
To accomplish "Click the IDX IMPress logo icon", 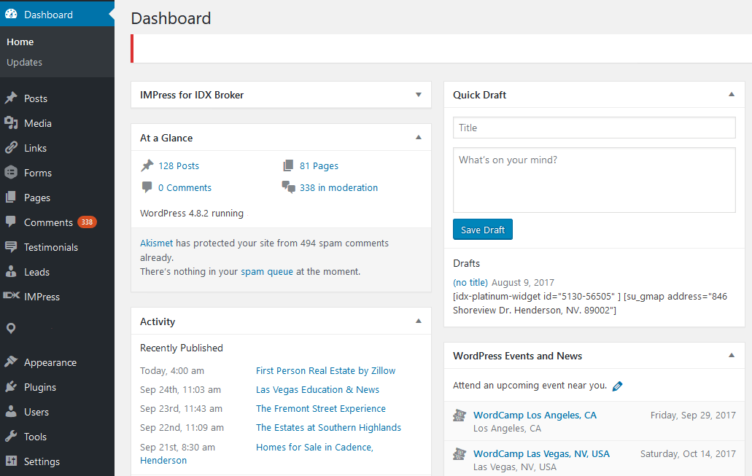I will (11, 297).
